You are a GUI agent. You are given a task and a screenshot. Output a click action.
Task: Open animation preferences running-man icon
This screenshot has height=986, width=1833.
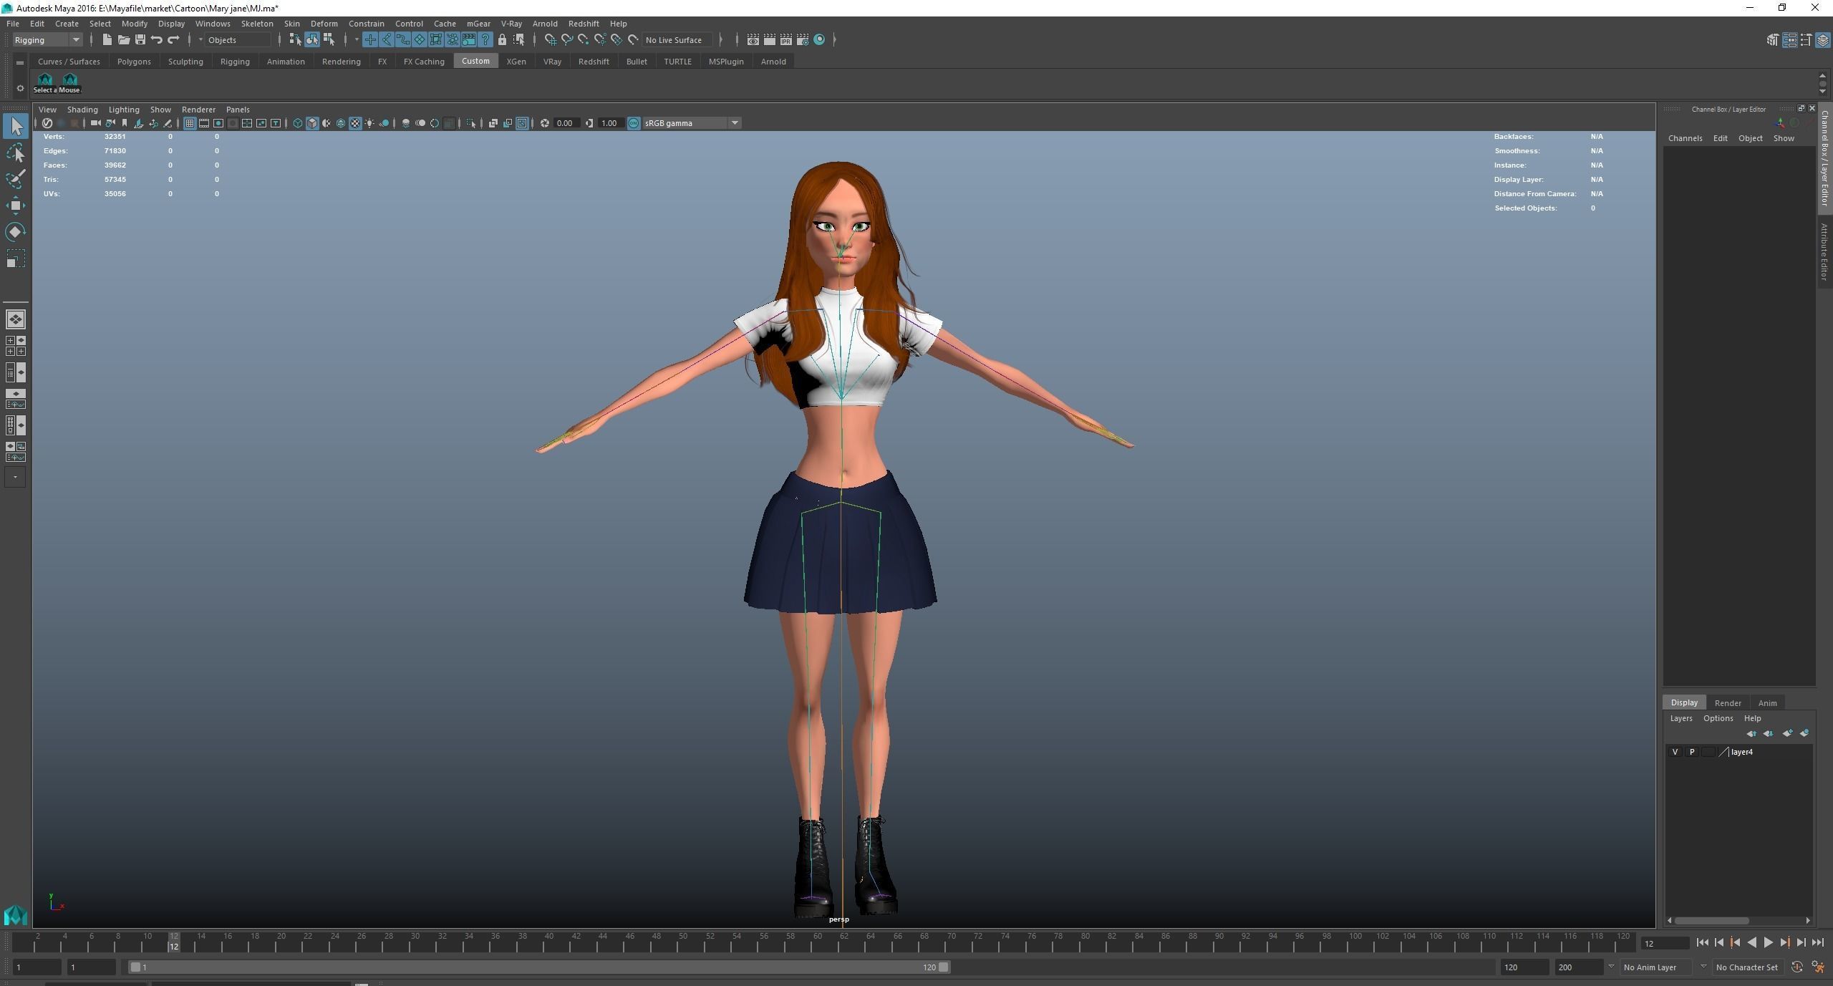point(1818,967)
